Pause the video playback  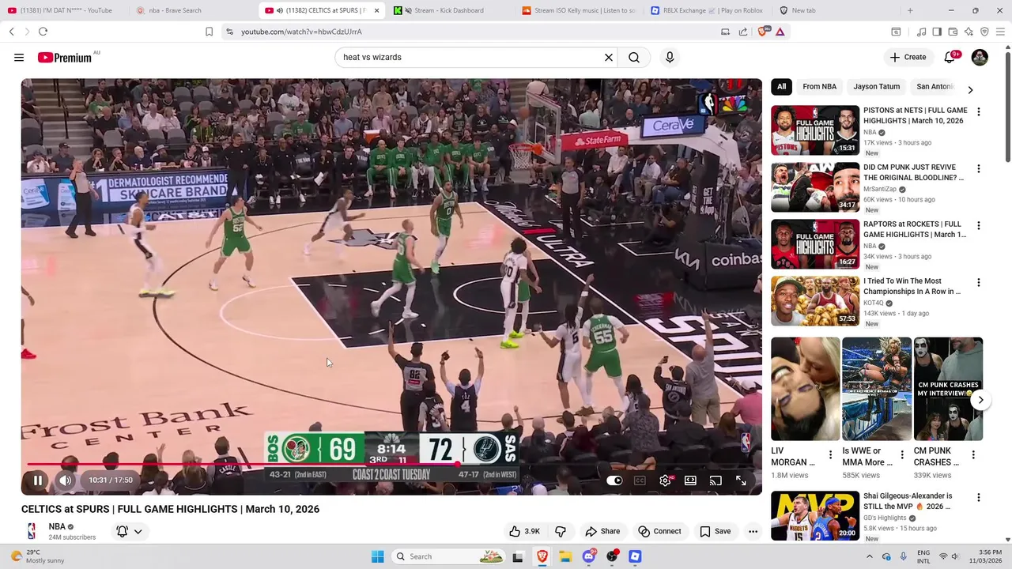point(37,480)
